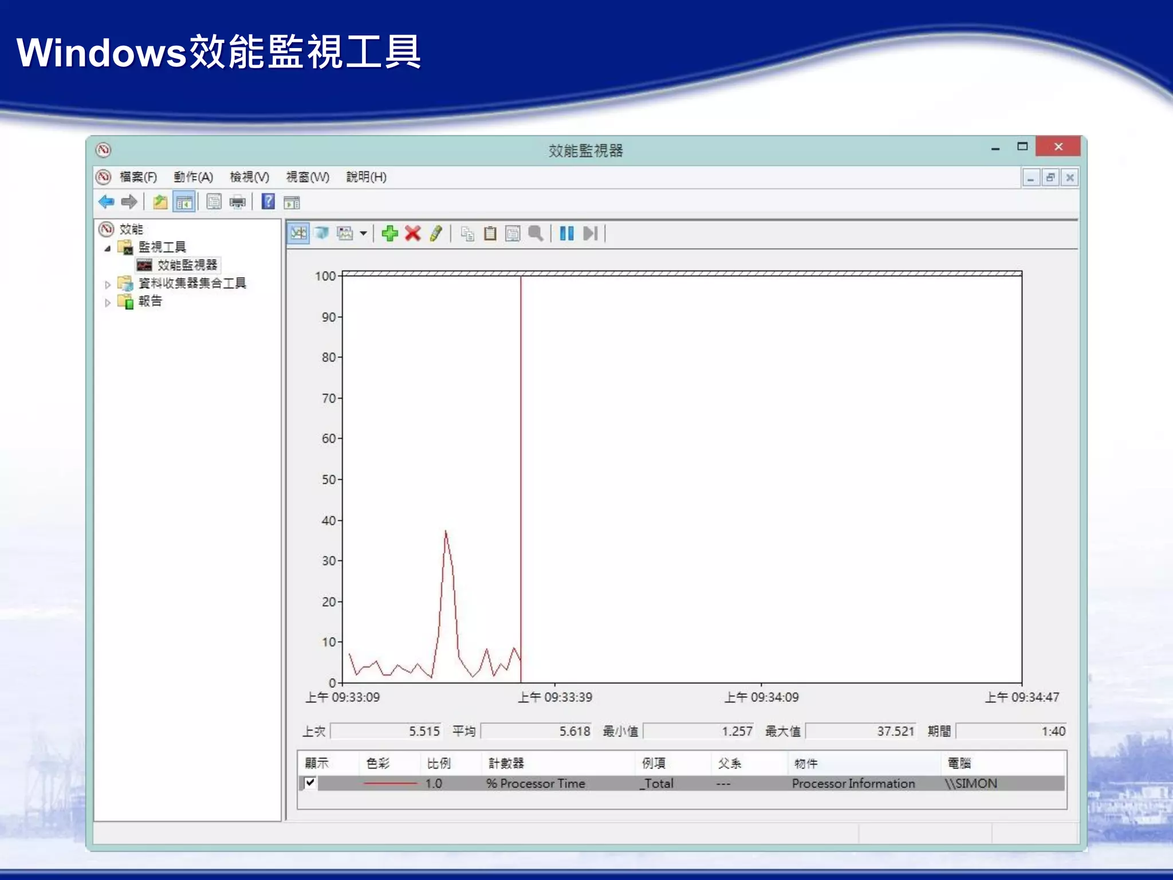The image size is (1173, 880).
Task: Open 檔案(F) menu
Action: click(x=138, y=177)
